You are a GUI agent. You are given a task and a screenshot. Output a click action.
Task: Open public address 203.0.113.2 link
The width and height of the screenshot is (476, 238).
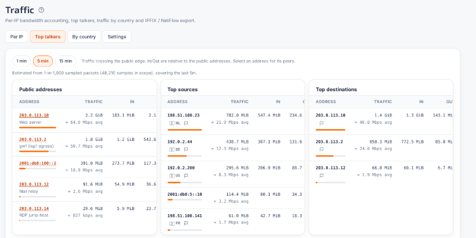pyautogui.click(x=33, y=139)
